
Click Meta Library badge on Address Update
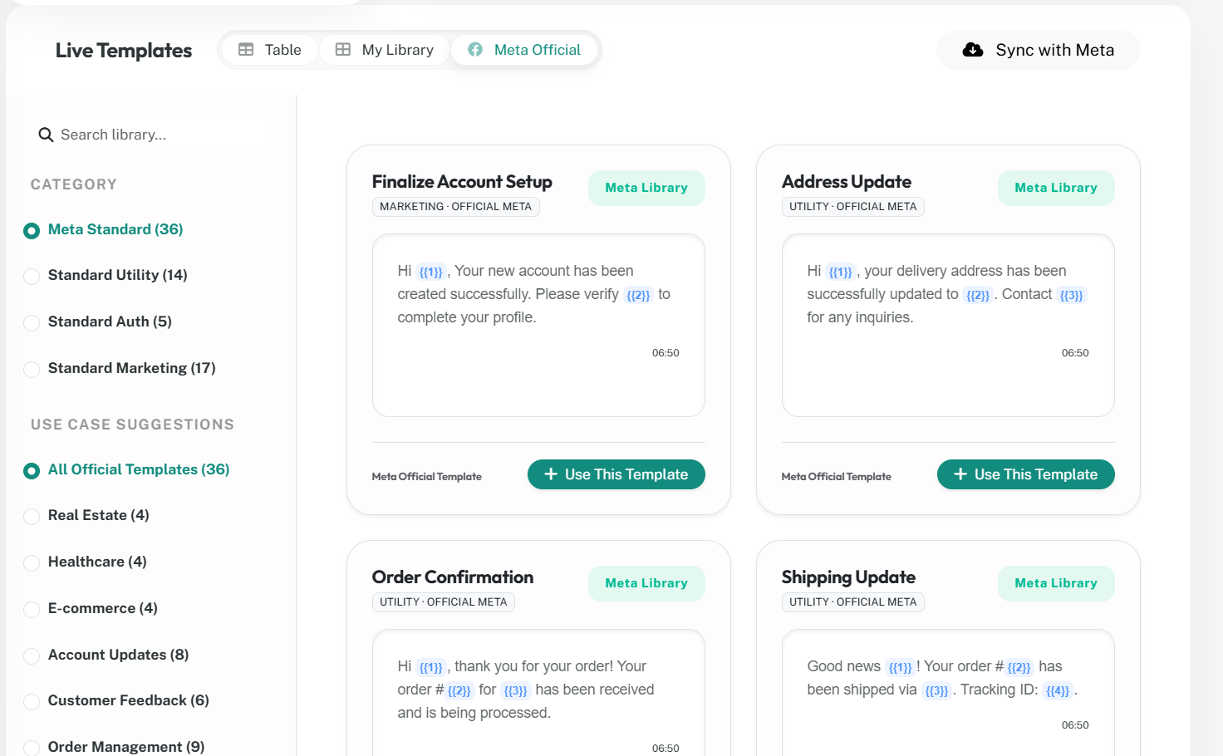pyautogui.click(x=1056, y=188)
